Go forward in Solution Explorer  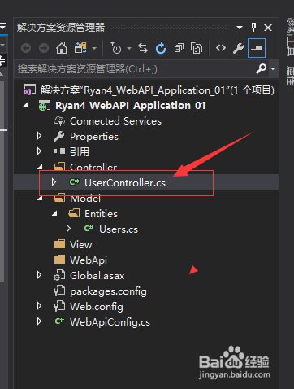[44, 49]
